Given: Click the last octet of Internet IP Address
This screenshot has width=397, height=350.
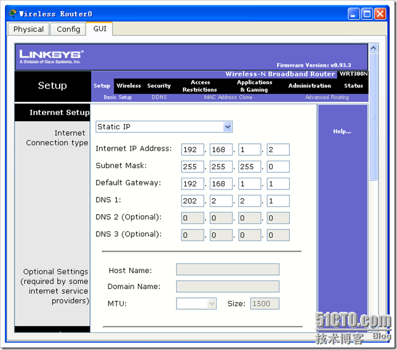Looking at the screenshot, I should (278, 149).
